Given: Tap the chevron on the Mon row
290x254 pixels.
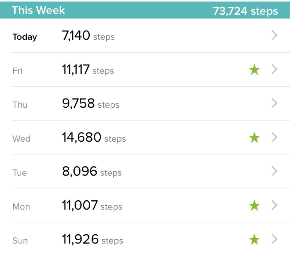Looking at the screenshot, I should (x=275, y=205).
